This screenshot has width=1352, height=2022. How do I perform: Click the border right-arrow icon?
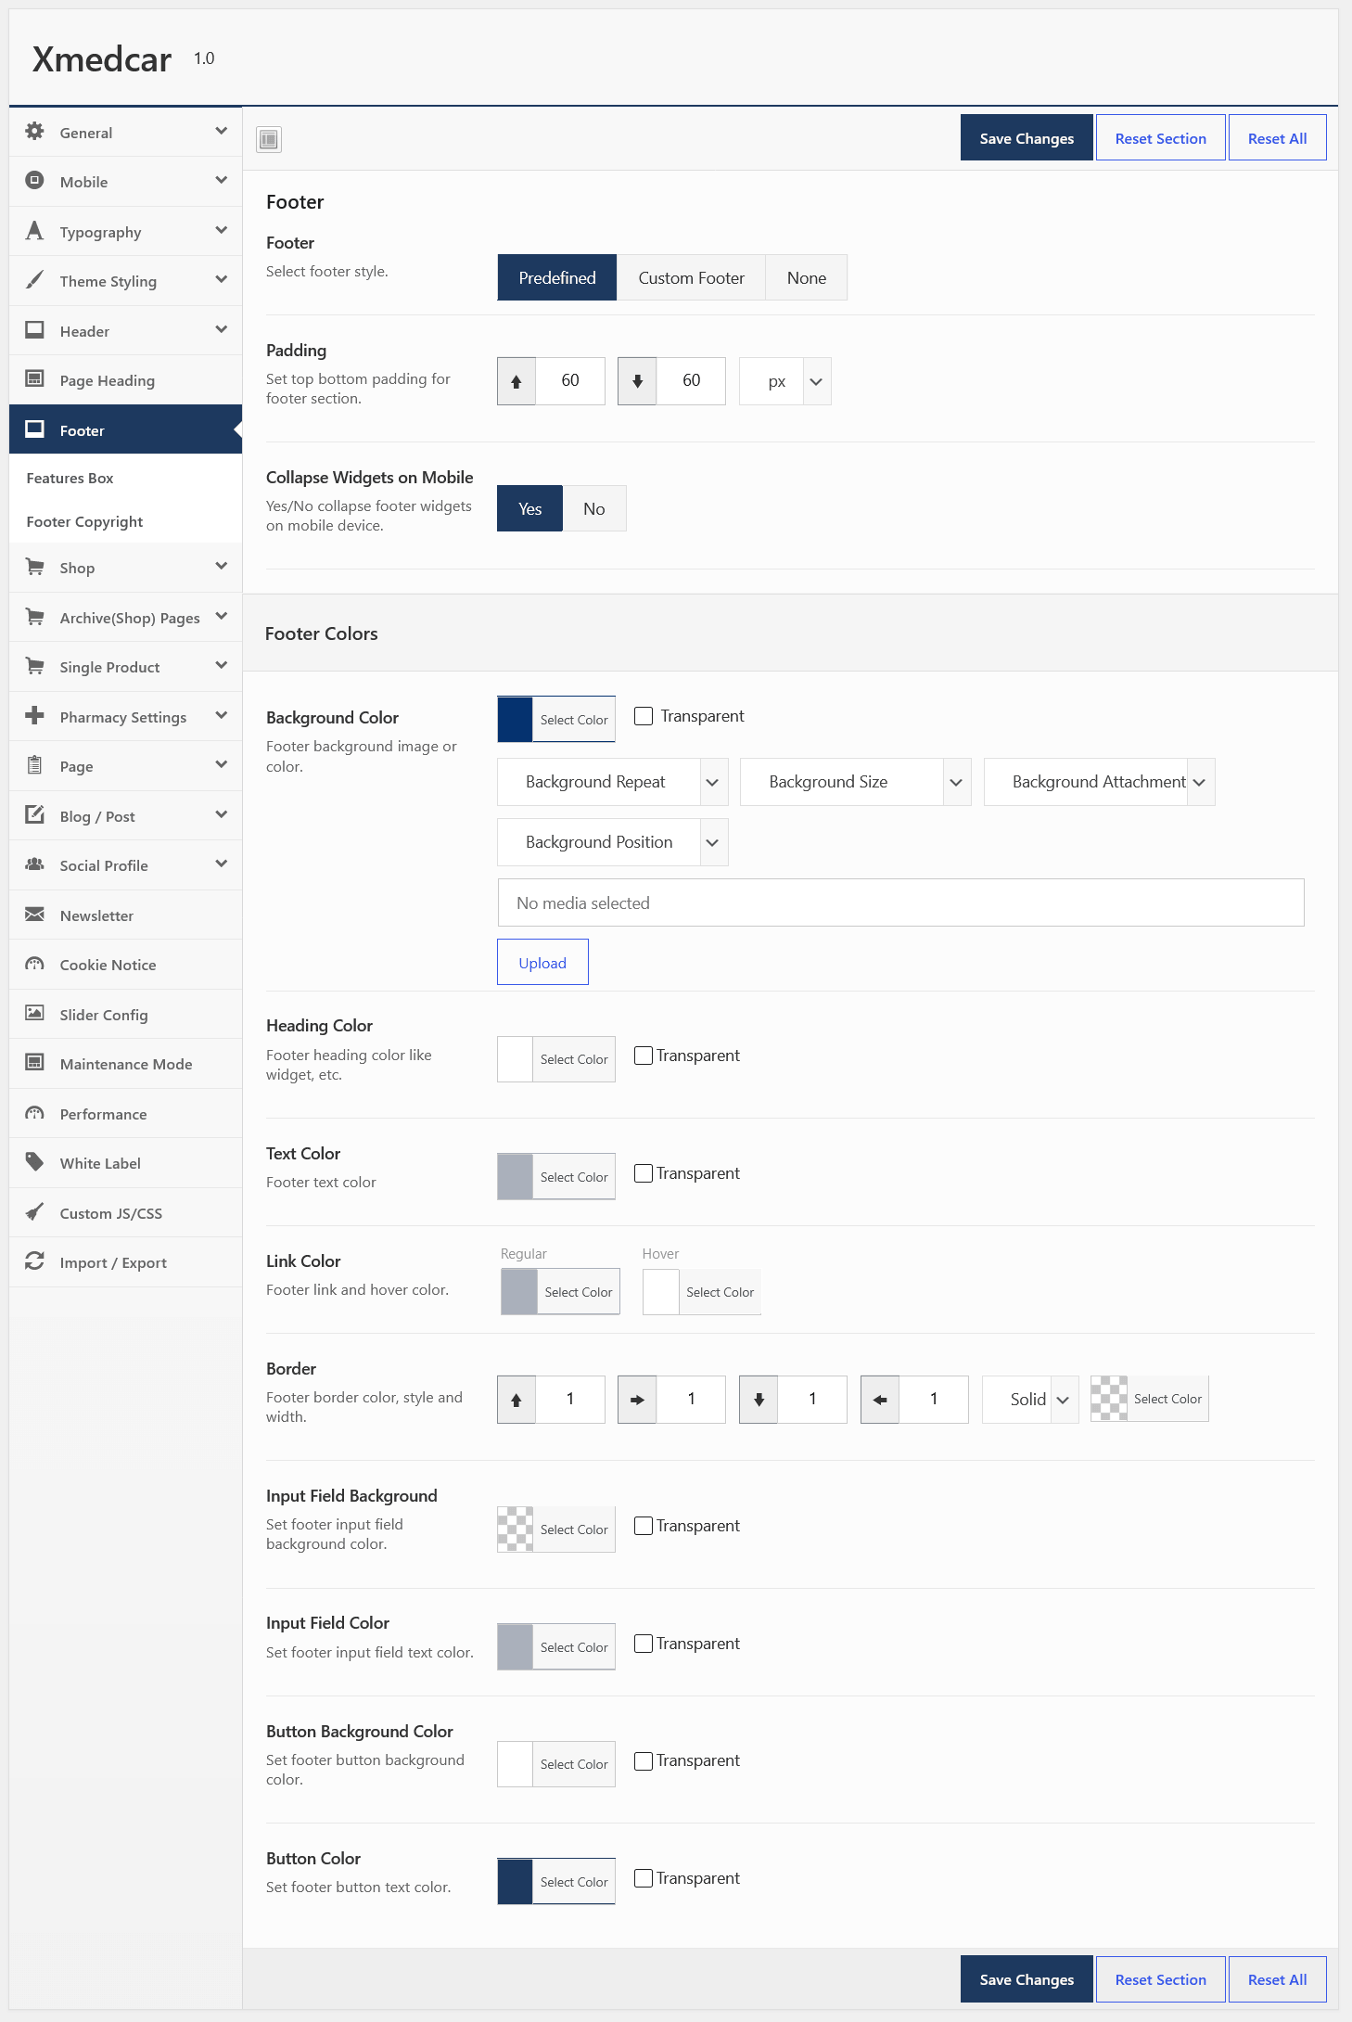click(638, 1400)
